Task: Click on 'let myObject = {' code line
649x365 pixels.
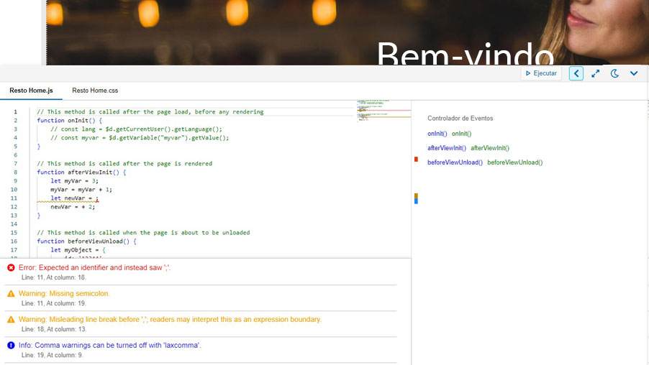Action: click(x=78, y=250)
